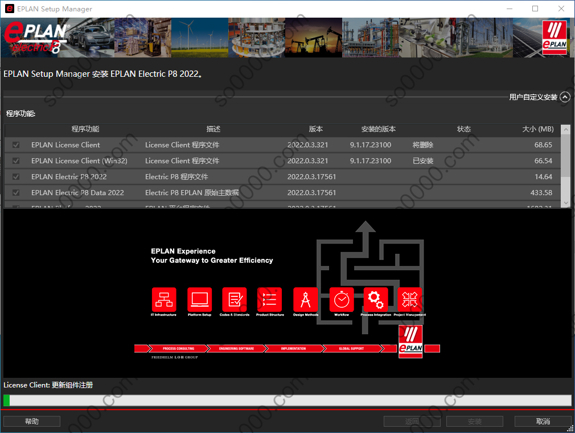
Task: Click the FRIEDHELM LOH GROUP text
Action: click(x=175, y=357)
